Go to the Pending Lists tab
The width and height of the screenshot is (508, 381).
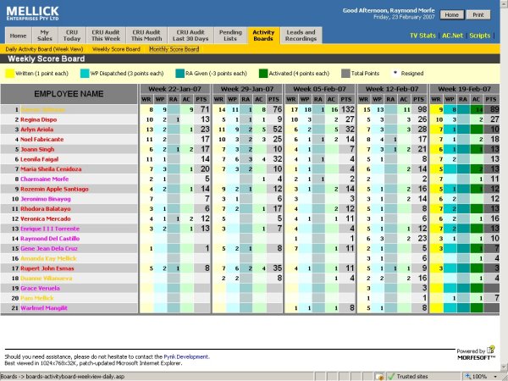tap(230, 36)
